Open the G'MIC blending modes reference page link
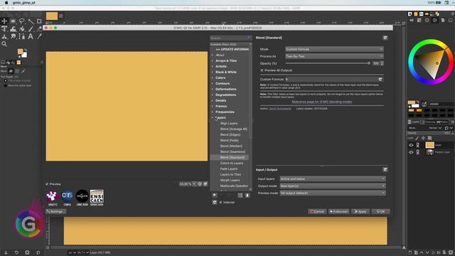The height and width of the screenshot is (256, 455). [322, 102]
